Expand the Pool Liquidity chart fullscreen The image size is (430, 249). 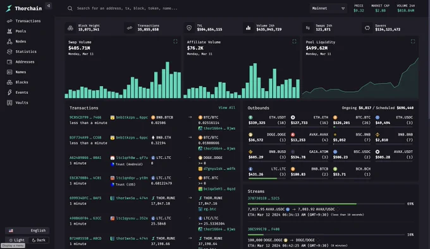tap(413, 42)
